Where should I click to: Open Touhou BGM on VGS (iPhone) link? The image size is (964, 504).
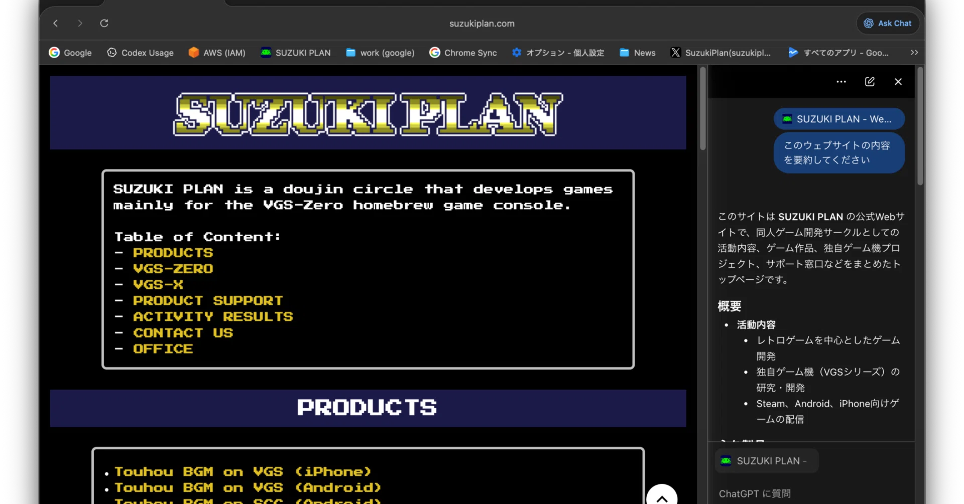point(243,472)
